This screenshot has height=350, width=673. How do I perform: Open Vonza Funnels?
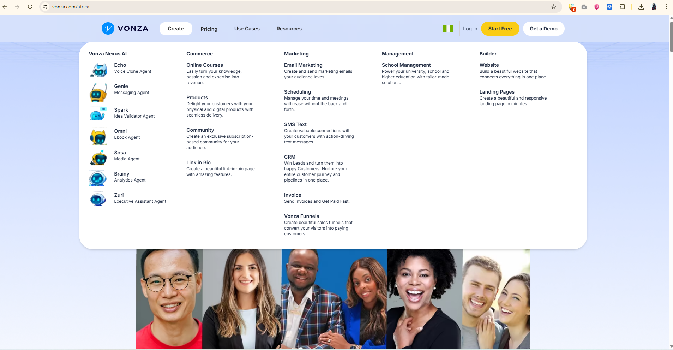(301, 216)
